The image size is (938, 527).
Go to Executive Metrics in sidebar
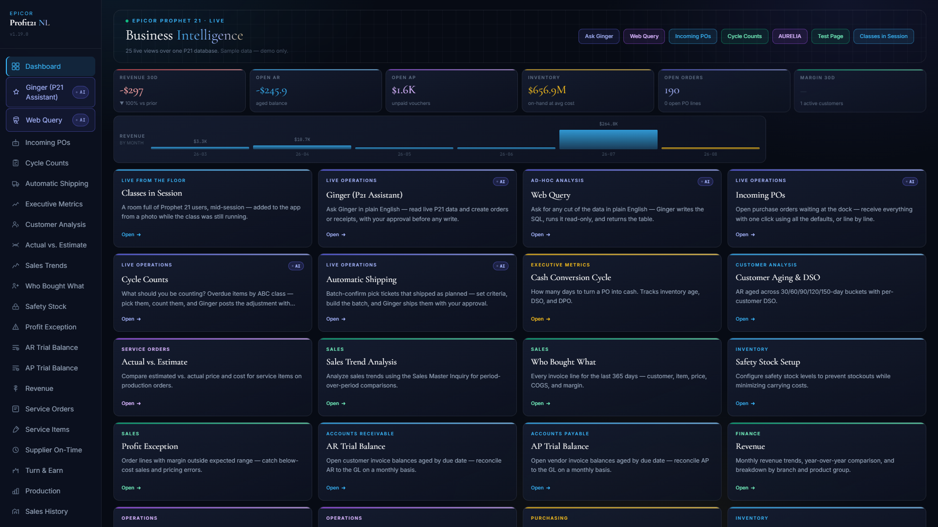pos(50,204)
